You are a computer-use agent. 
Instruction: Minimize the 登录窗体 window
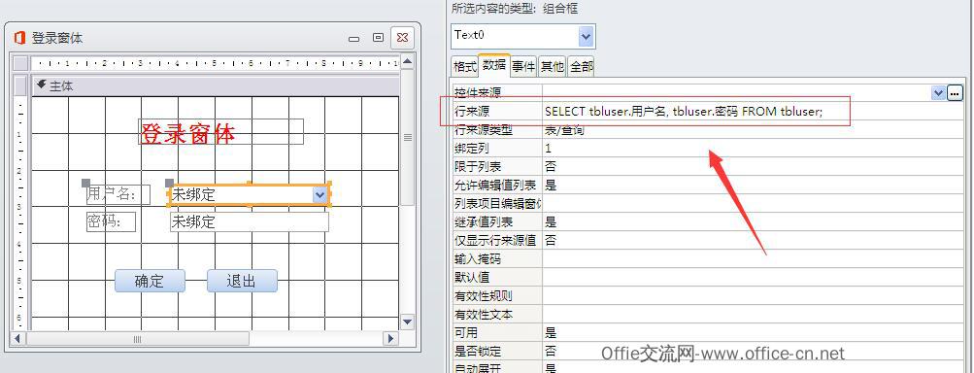coord(354,39)
